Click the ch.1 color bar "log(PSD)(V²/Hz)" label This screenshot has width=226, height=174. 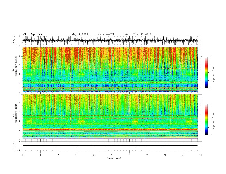coord(213,74)
